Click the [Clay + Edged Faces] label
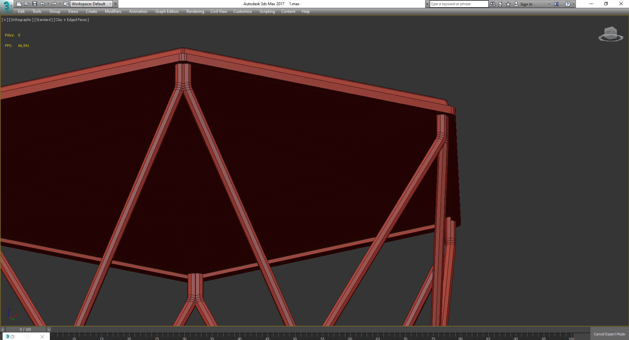The height and width of the screenshot is (340, 629). (x=71, y=20)
